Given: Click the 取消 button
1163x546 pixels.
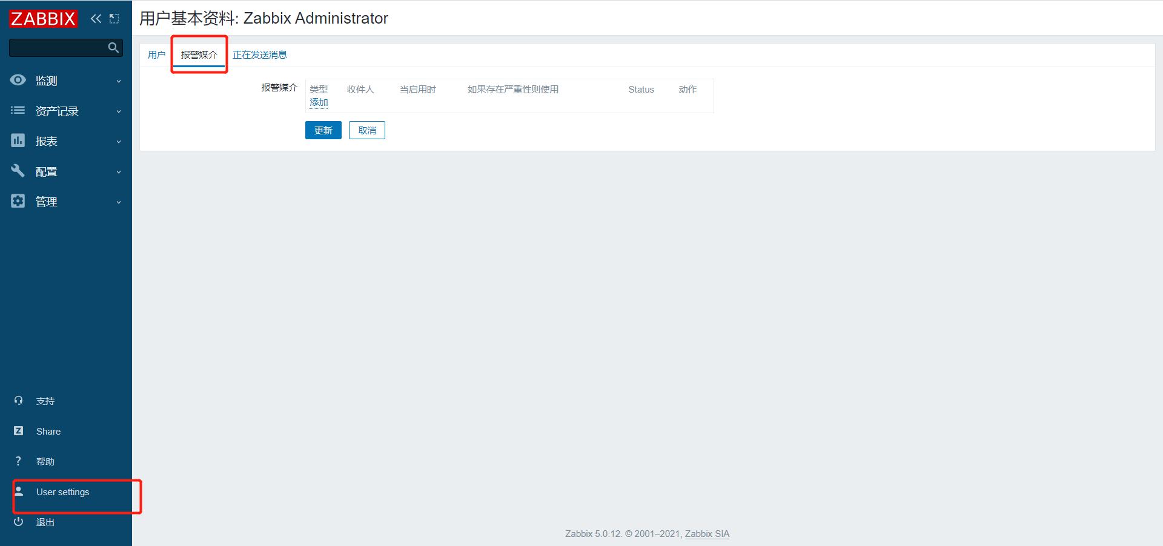Looking at the screenshot, I should point(367,130).
